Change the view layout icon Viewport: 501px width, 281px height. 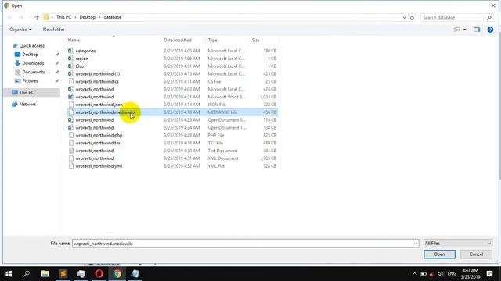point(456,30)
